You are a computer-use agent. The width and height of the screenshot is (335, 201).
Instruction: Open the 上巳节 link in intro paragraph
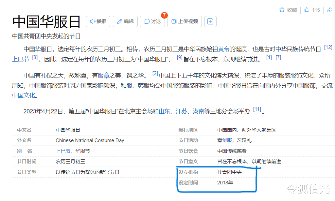point(21,59)
